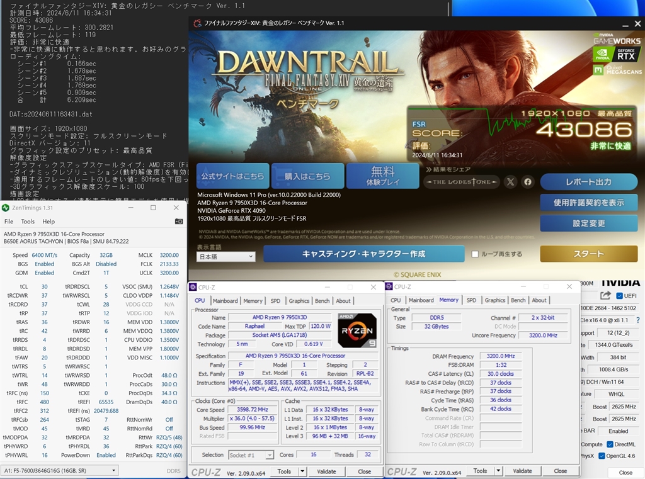Open the 日本語 display language dropdown
The height and width of the screenshot is (479, 645).
point(225,257)
